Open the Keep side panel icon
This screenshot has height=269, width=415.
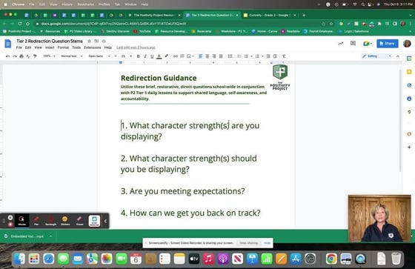(409, 72)
